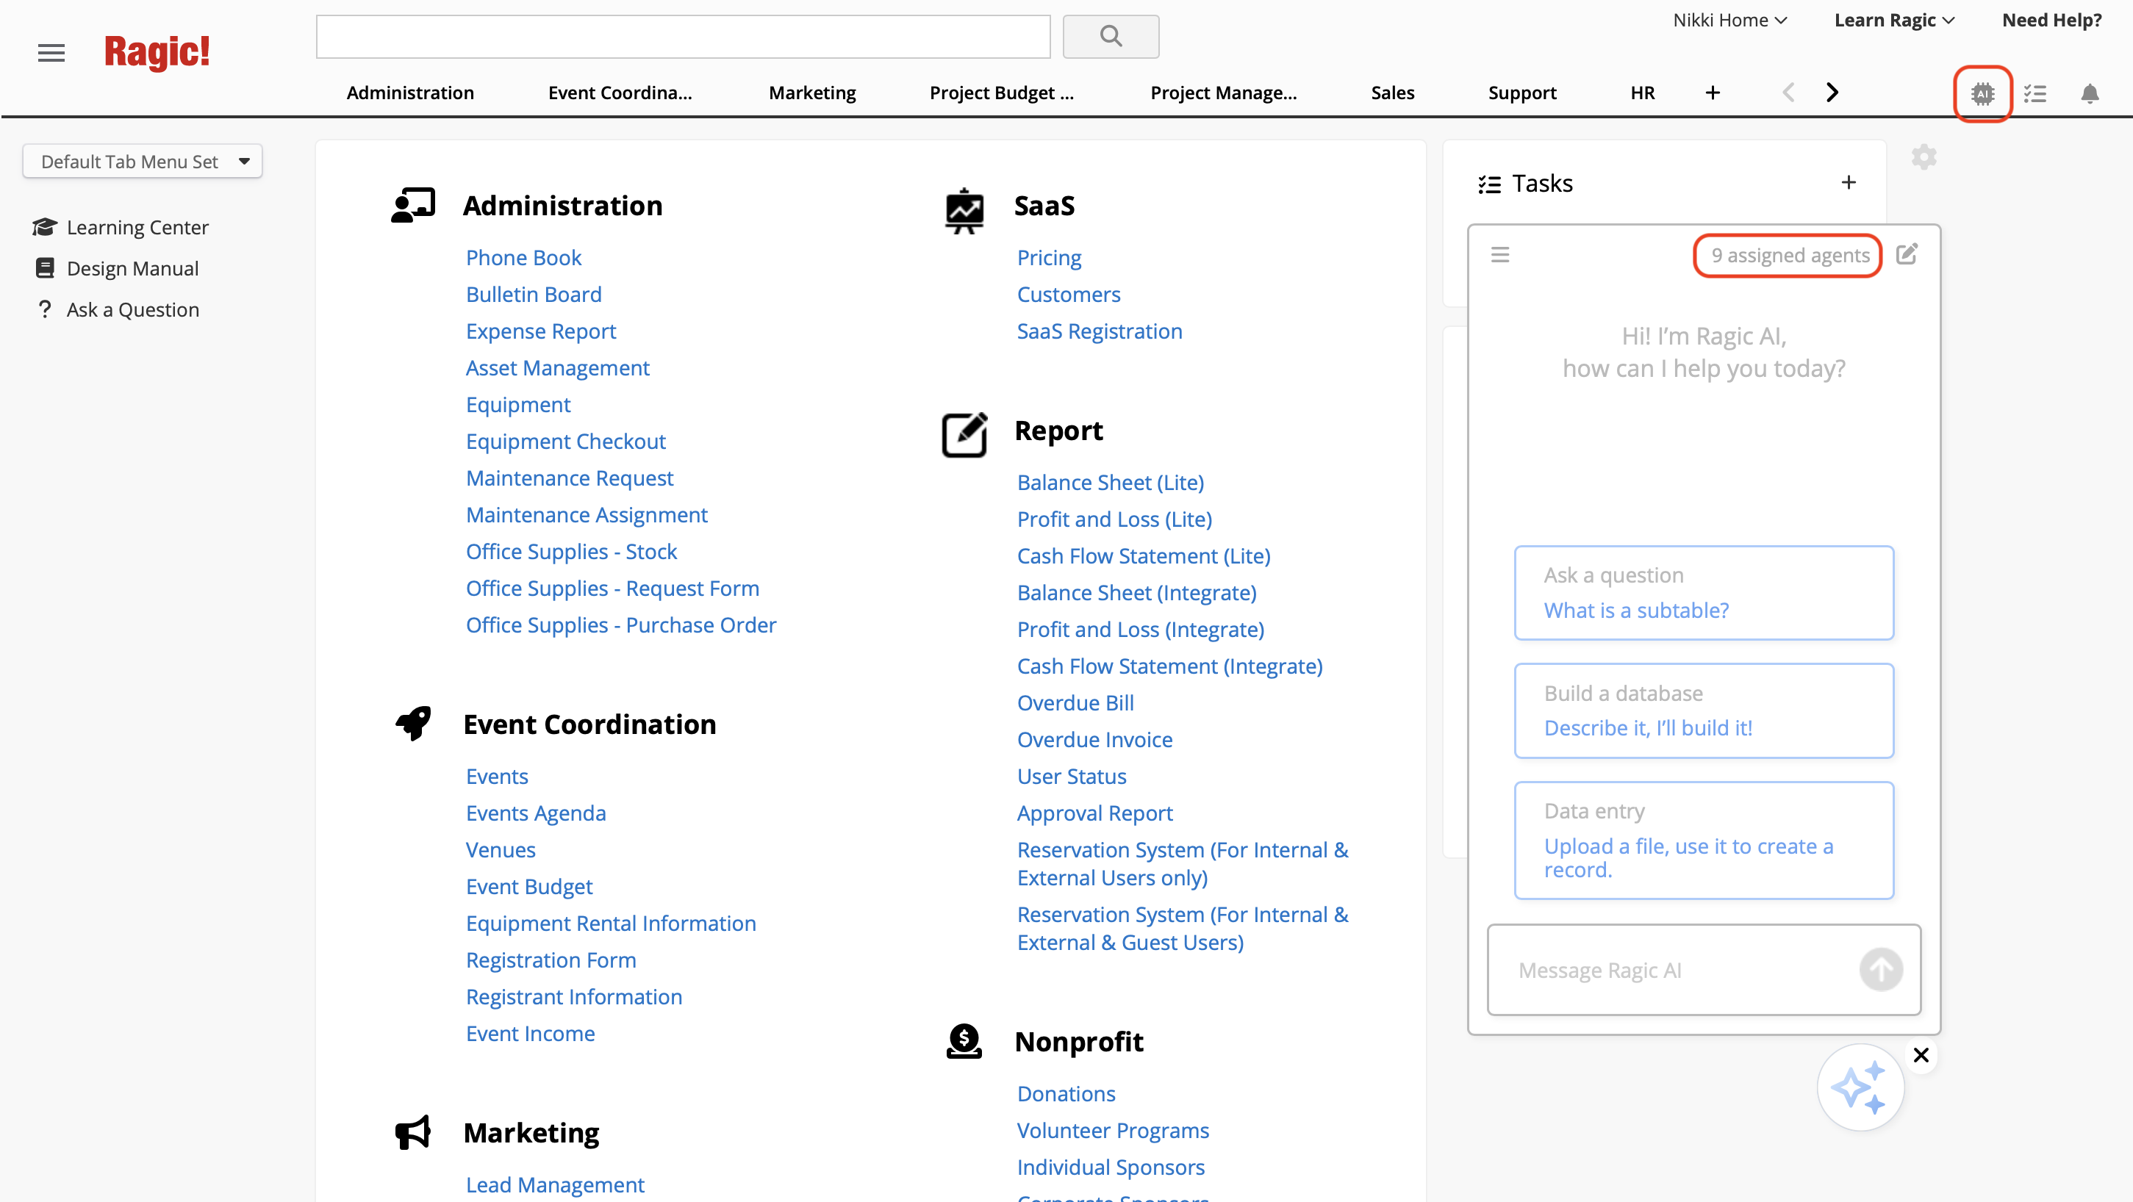Image resolution: width=2133 pixels, height=1202 pixels.
Task: Expand the Learn Ragic menu
Action: pyautogui.click(x=1893, y=20)
